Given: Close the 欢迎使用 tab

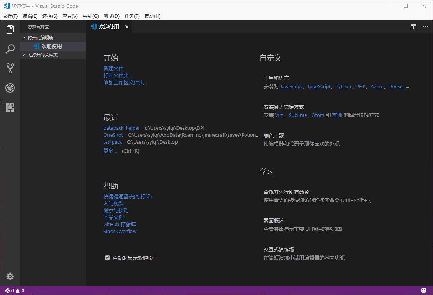Looking at the screenshot, I should coord(127,27).
